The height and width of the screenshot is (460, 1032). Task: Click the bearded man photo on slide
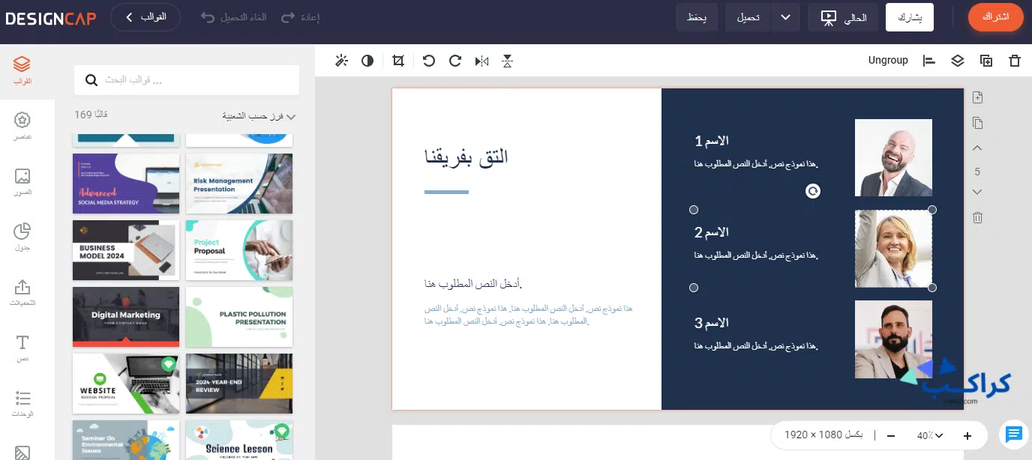click(x=893, y=339)
